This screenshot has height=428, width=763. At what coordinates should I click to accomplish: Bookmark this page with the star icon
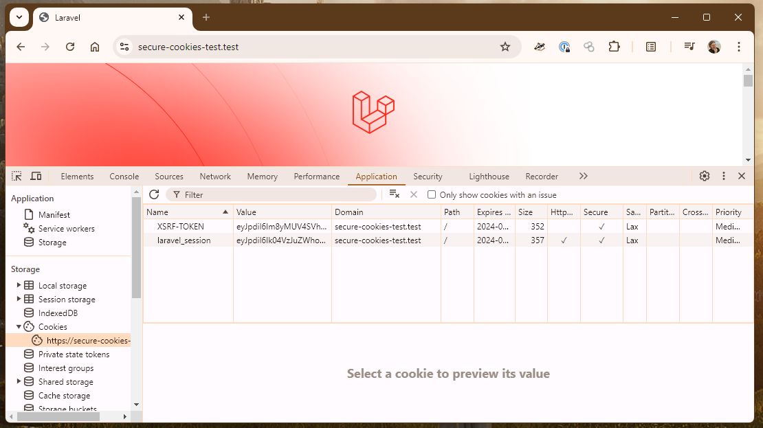click(505, 47)
